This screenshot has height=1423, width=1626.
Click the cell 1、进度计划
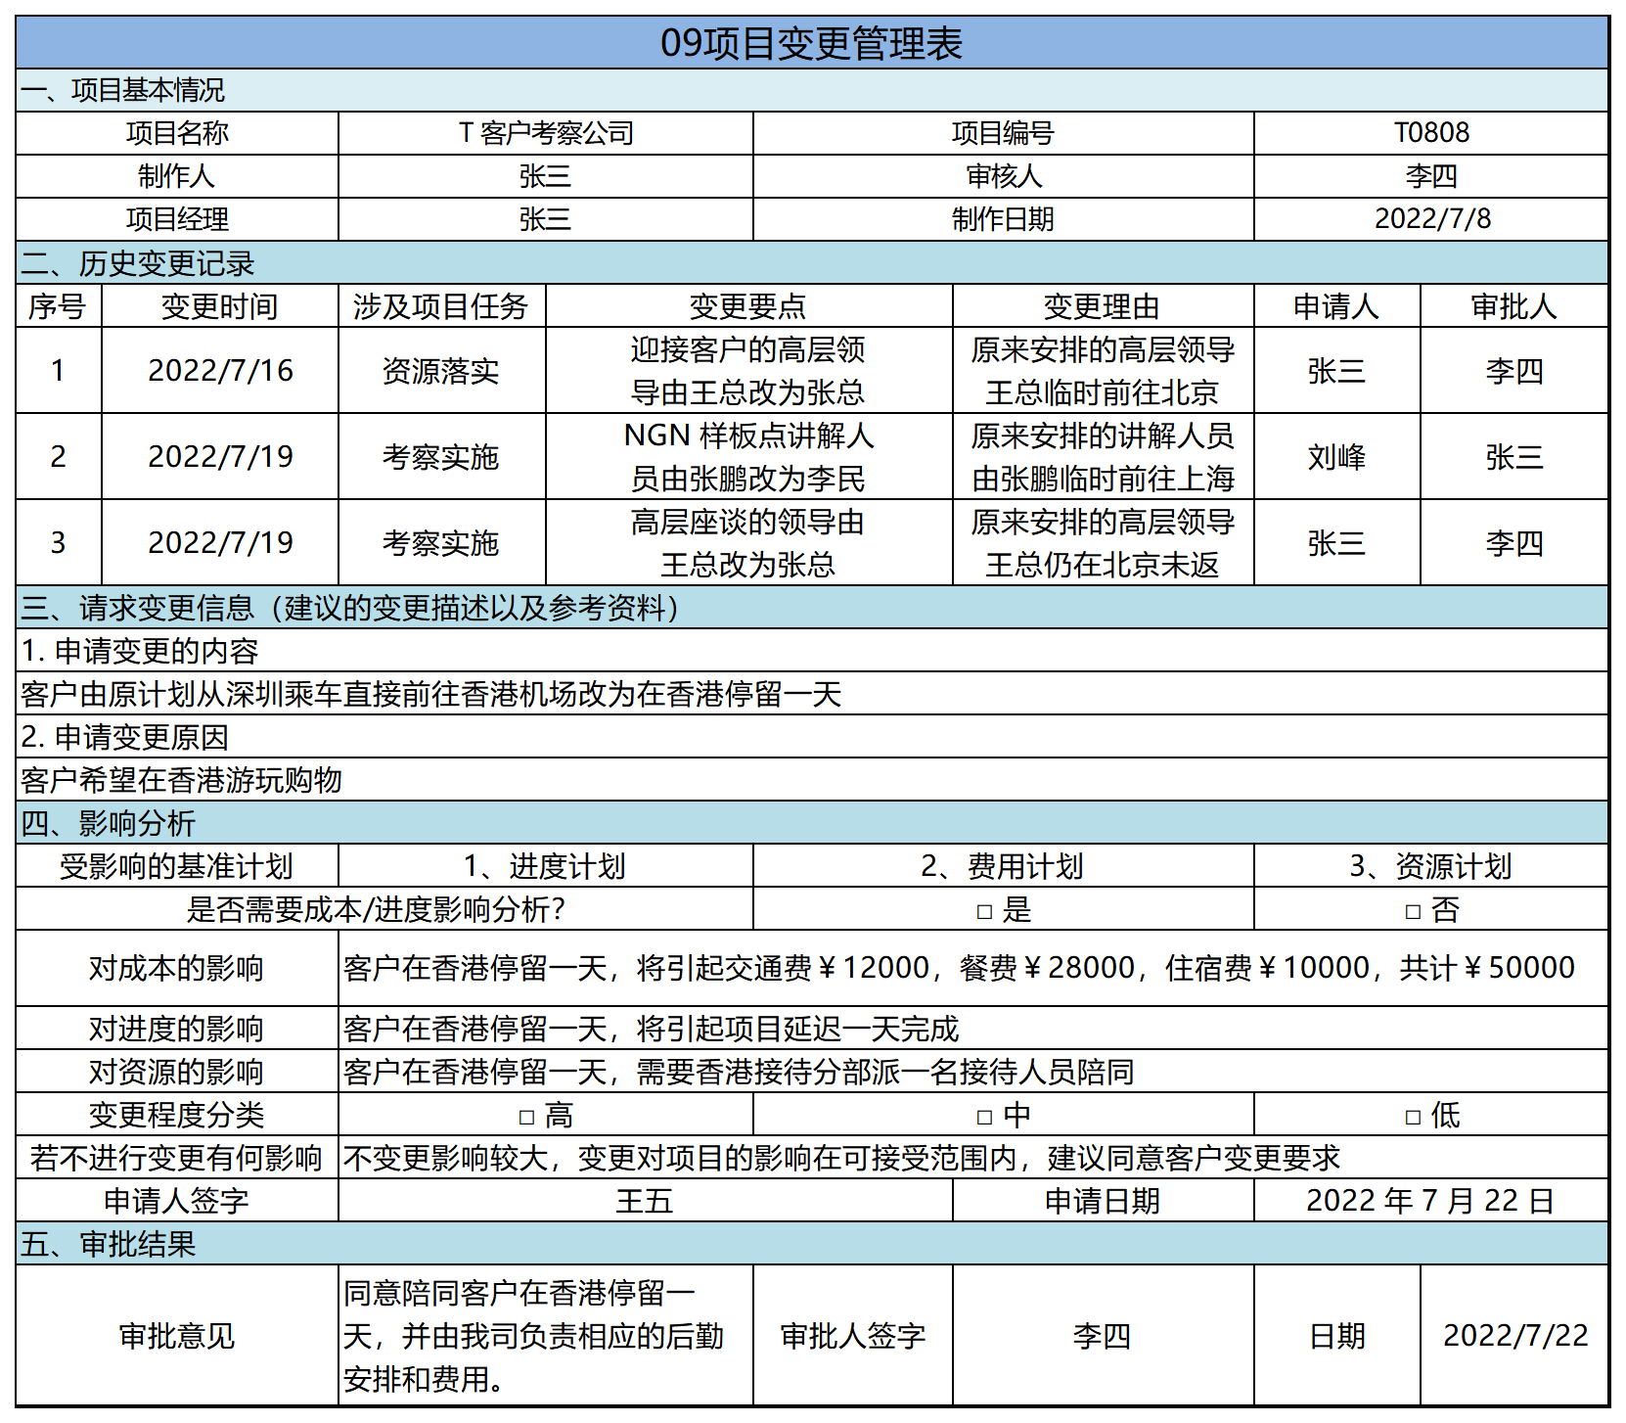[x=546, y=866]
